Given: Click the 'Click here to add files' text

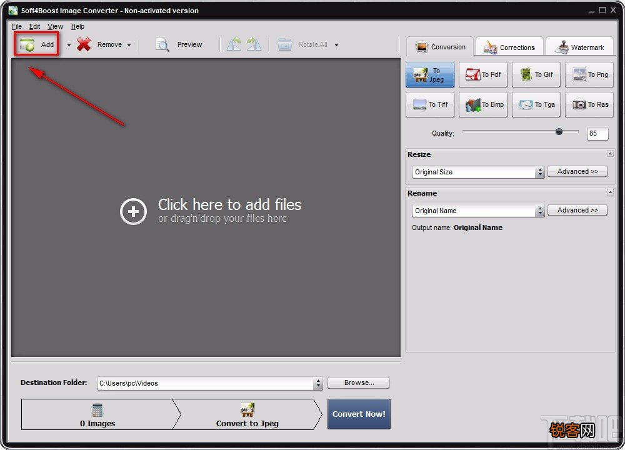Looking at the screenshot, I should pos(229,204).
